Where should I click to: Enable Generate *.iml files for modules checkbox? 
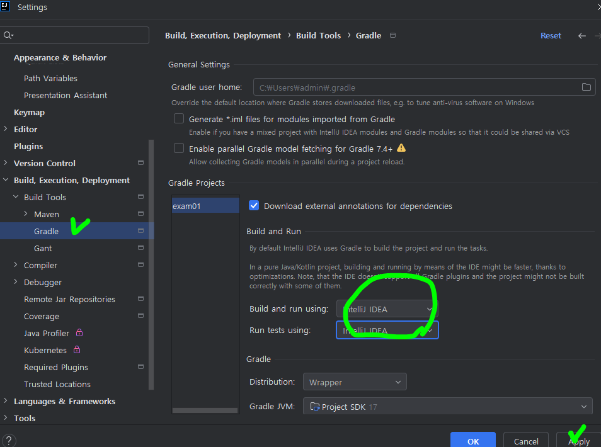(179, 118)
